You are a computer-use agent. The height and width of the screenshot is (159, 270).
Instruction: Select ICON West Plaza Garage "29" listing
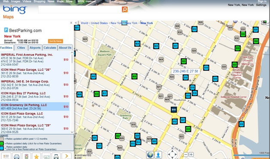tap(35, 129)
